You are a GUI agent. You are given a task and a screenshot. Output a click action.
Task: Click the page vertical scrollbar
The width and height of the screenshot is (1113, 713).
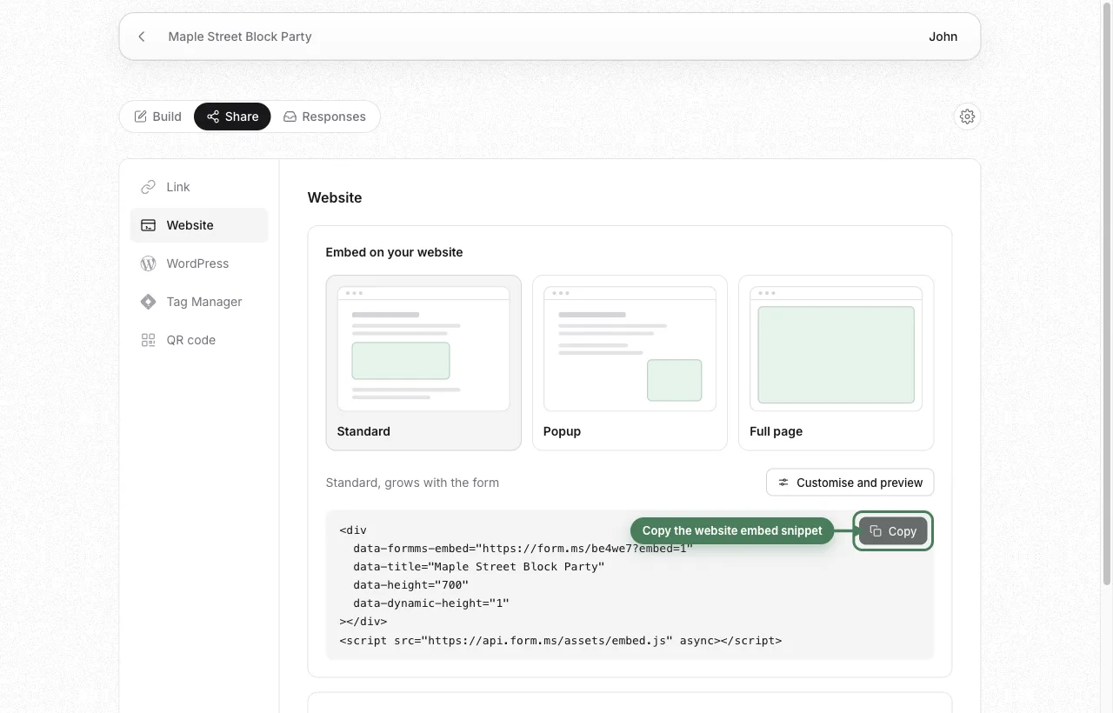[x=1107, y=296]
